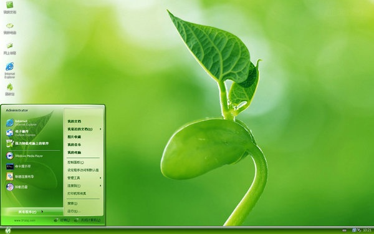Click the Start orb on the taskbar
This screenshot has width=374, height=234.
click(x=8, y=230)
